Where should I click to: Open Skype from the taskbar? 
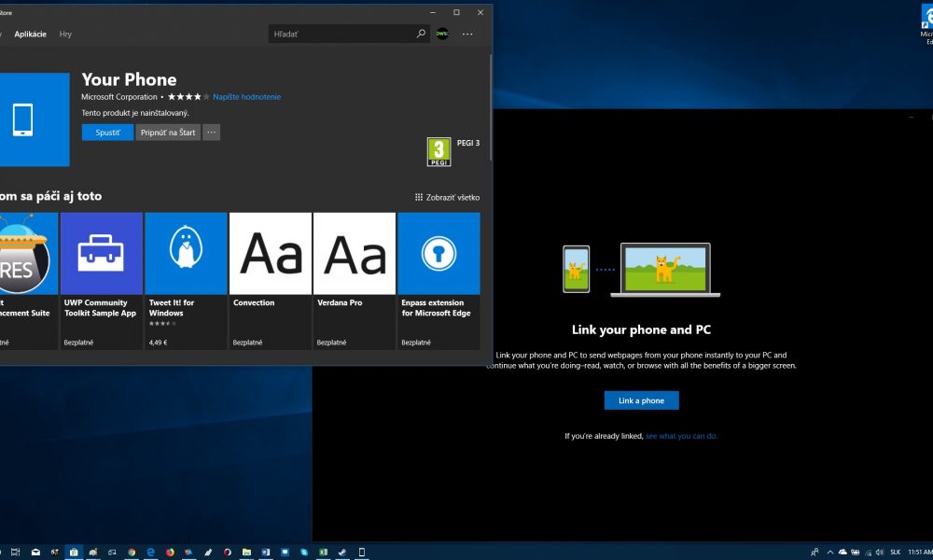304,552
